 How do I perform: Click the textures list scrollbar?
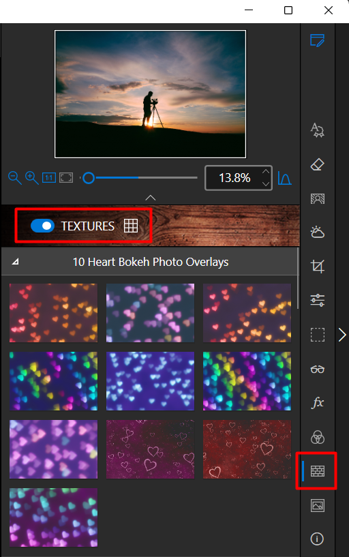click(x=298, y=278)
